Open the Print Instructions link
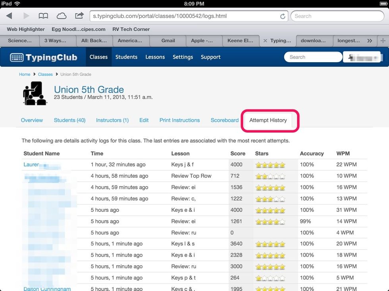This screenshot has width=389, height=291. 179,120
